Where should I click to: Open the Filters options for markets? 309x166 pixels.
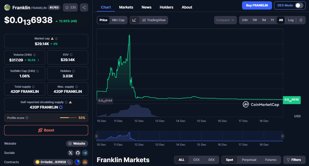[x=294, y=160]
